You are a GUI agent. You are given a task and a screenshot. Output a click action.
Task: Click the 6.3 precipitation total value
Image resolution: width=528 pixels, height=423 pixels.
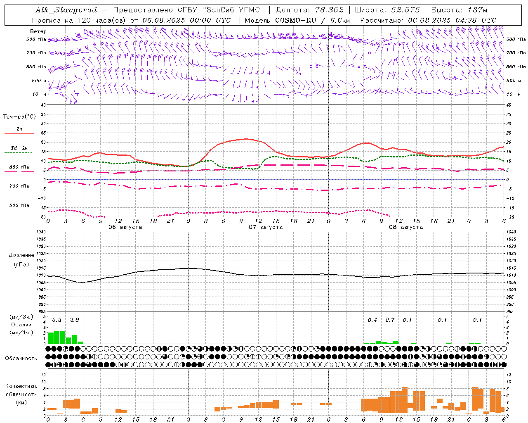(x=57, y=320)
